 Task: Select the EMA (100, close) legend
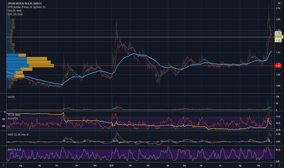pos(15,14)
